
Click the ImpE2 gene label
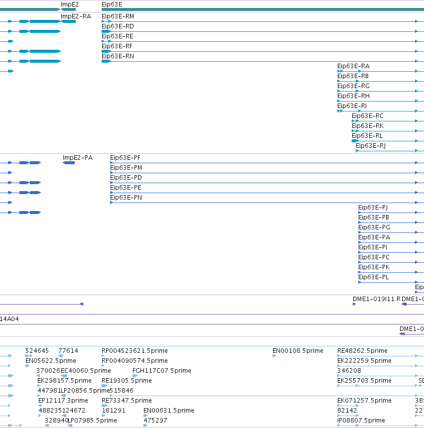point(70,4)
